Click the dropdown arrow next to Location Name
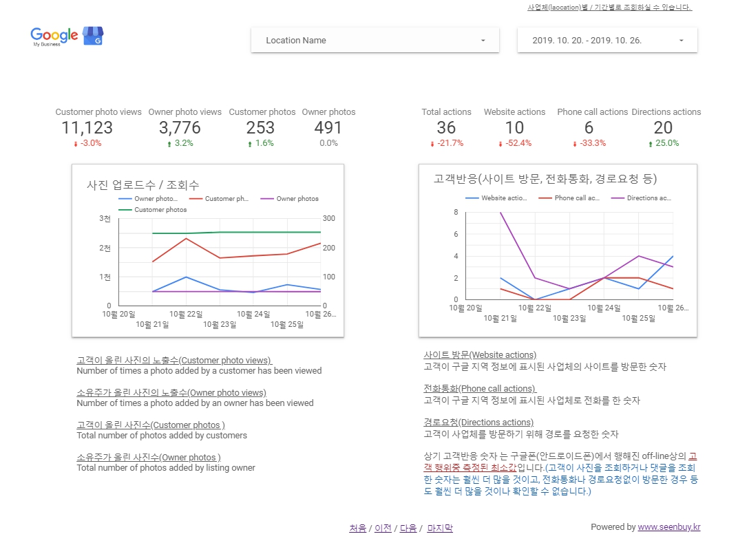The width and height of the screenshot is (738, 554). 483,40
